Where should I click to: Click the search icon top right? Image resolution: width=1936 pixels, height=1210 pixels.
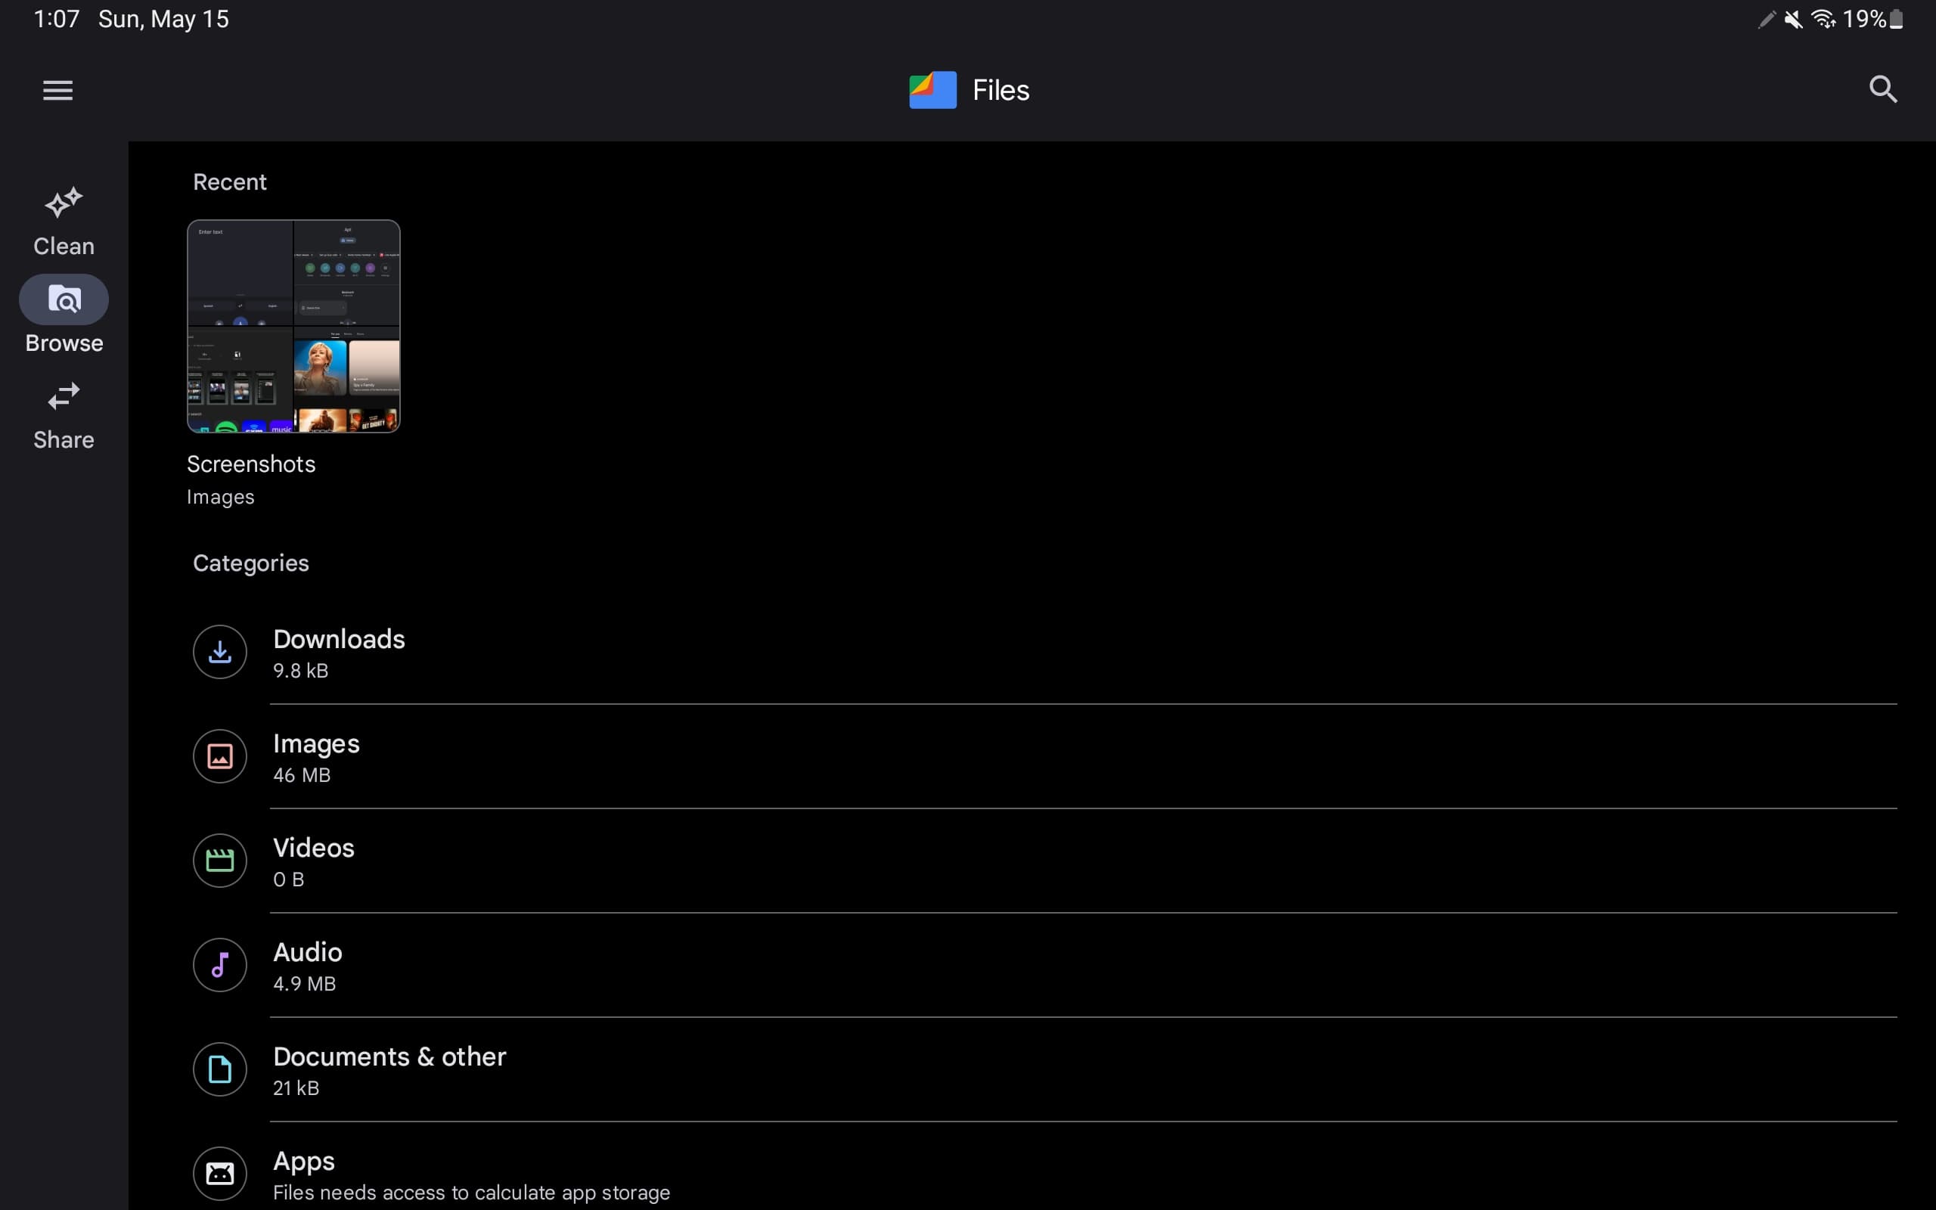tap(1885, 88)
